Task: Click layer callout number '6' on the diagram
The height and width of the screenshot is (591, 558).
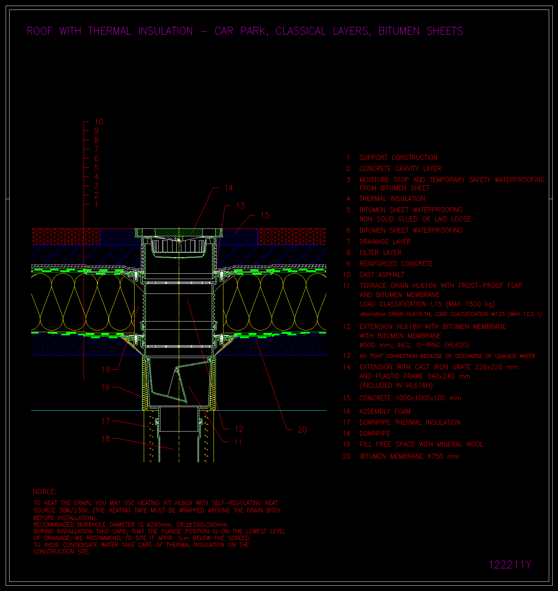Action: click(x=96, y=158)
